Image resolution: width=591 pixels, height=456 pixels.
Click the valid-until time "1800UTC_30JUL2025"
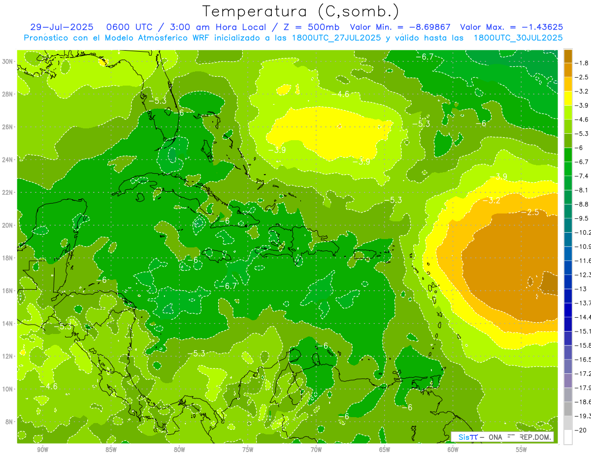click(x=518, y=38)
